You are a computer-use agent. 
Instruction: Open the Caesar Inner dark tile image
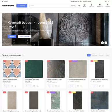click(x=78, y=100)
